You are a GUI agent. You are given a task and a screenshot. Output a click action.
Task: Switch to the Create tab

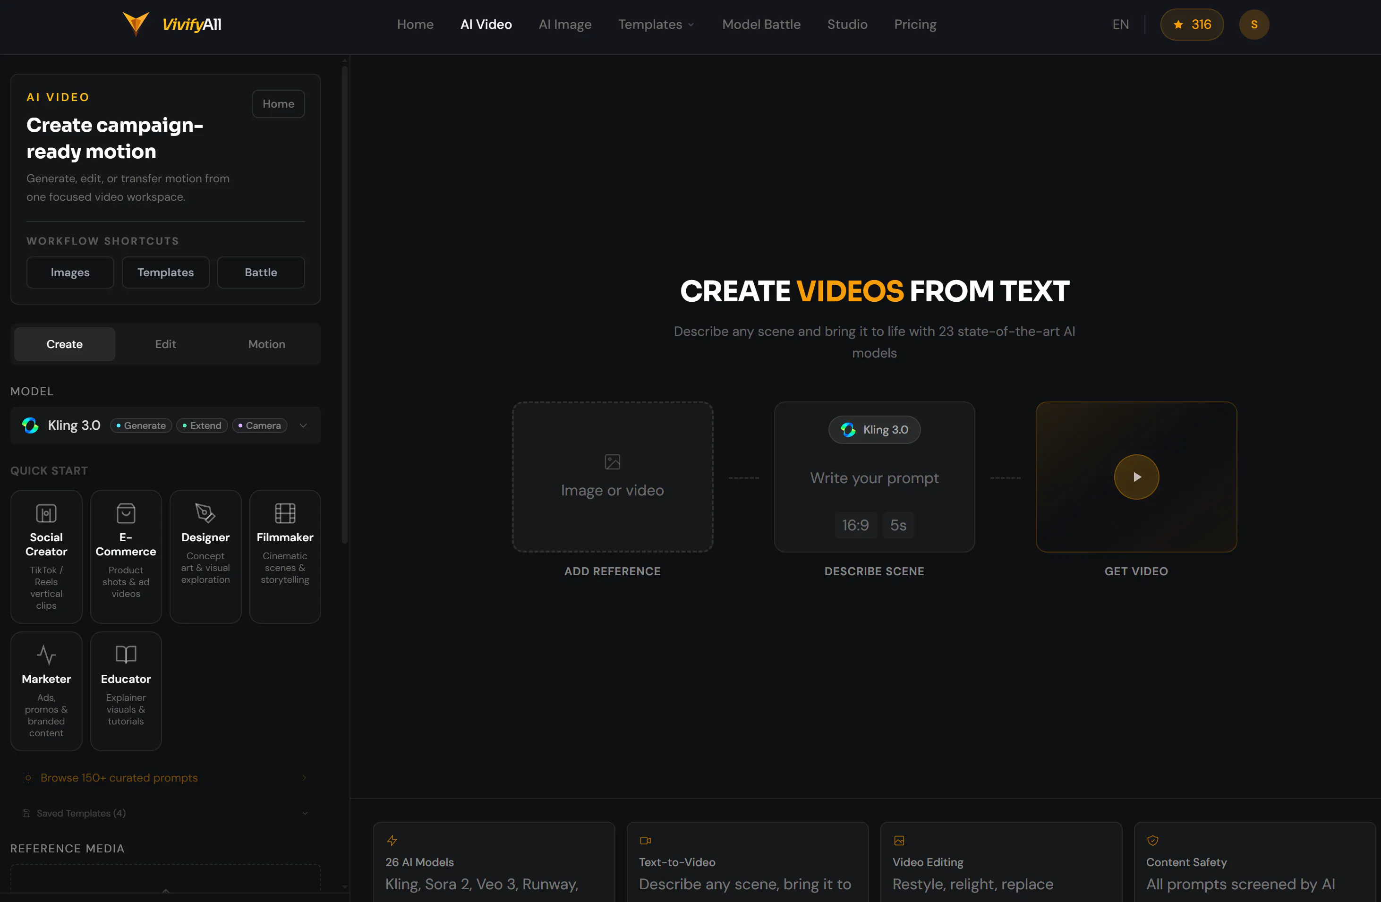coord(64,344)
